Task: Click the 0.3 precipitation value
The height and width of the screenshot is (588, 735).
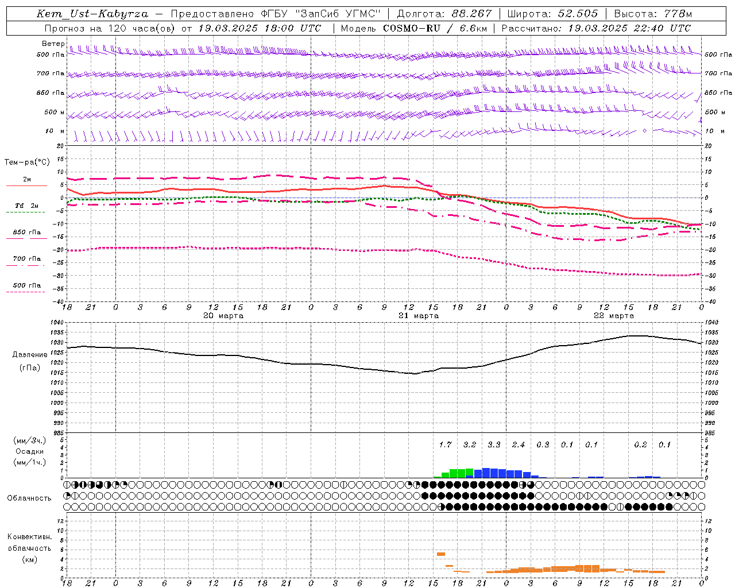Action: coord(543,444)
